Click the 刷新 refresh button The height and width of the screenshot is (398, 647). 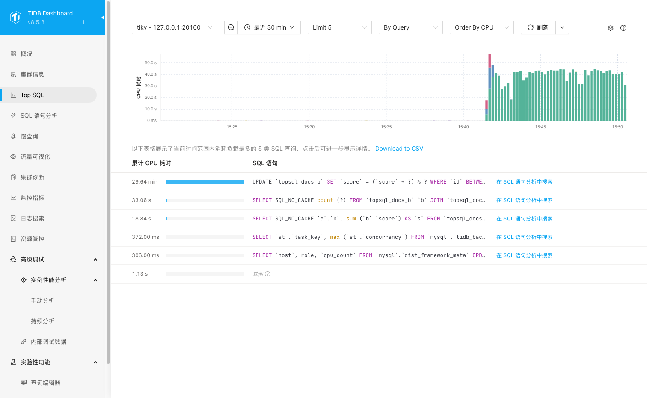pos(538,27)
